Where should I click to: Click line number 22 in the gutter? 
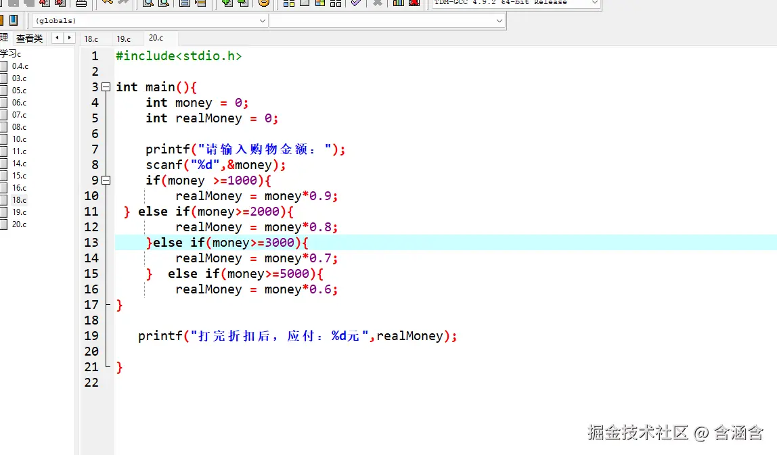(x=91, y=383)
